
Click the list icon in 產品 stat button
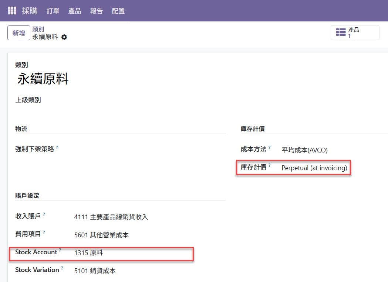(340, 32)
